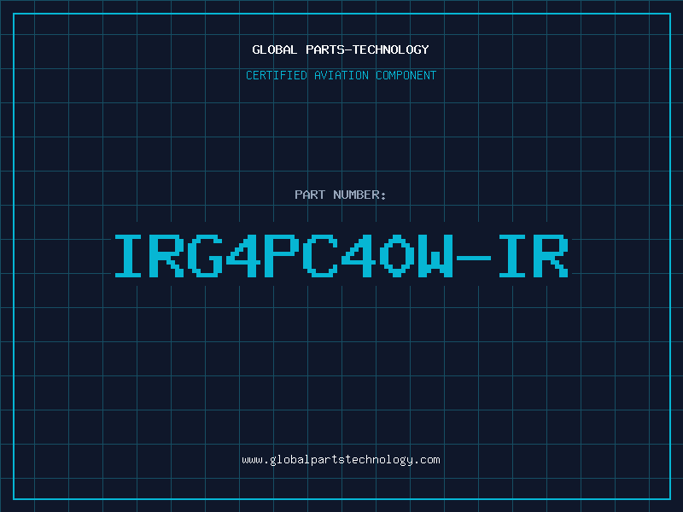Click the CERTIFIED AVIATION COMPONENT subtitle

[x=341, y=75]
